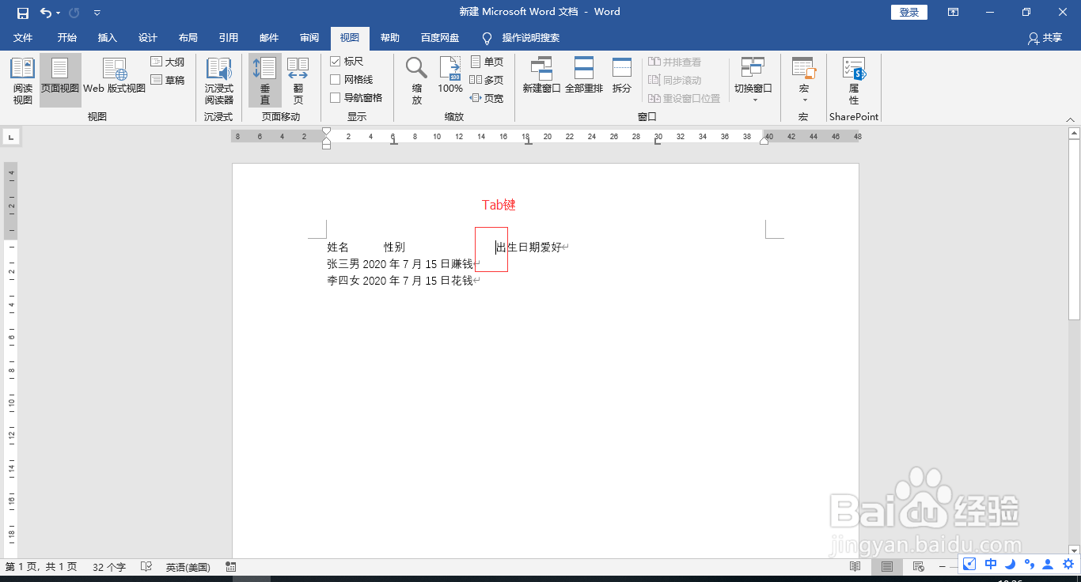
Task: Open the 审阅 tab
Action: pyautogui.click(x=309, y=38)
